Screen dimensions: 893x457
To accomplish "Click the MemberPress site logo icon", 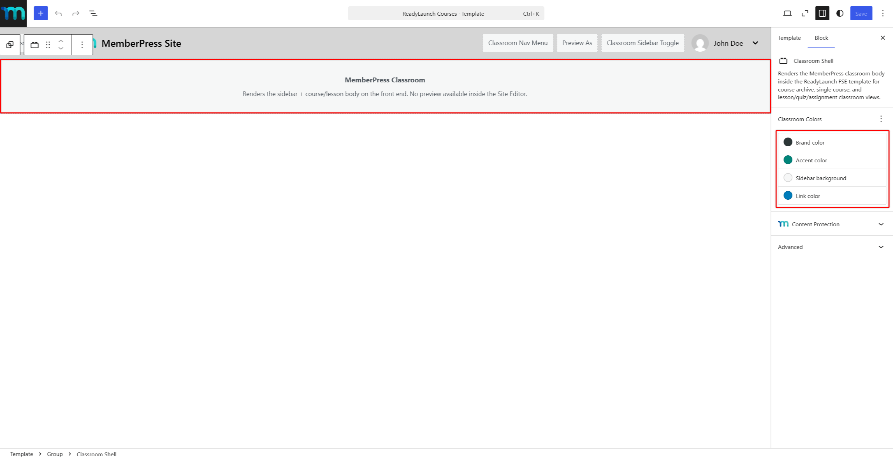I will click(x=13, y=13).
